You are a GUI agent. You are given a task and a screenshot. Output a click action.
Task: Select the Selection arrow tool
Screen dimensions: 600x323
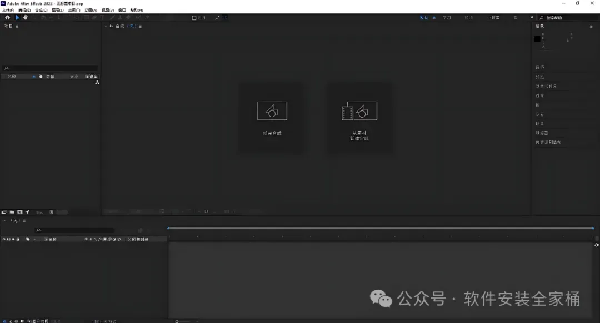click(17, 18)
